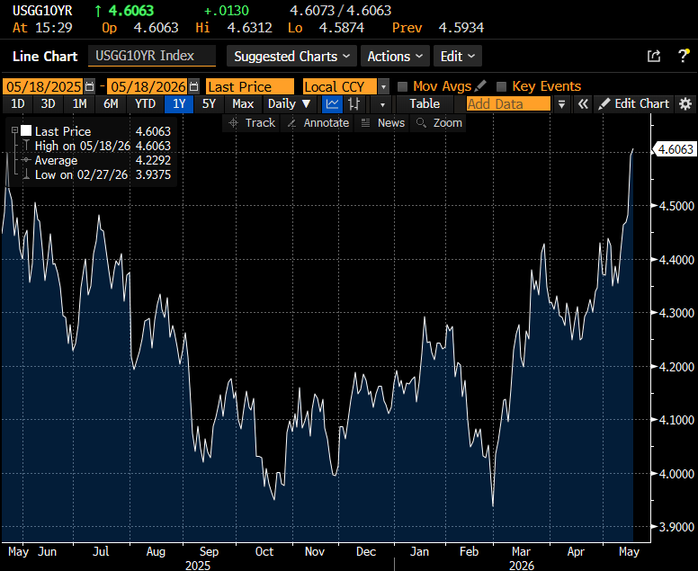Click the 4.6063 price marker on axis
Screen dimensions: 698x571
coord(676,149)
